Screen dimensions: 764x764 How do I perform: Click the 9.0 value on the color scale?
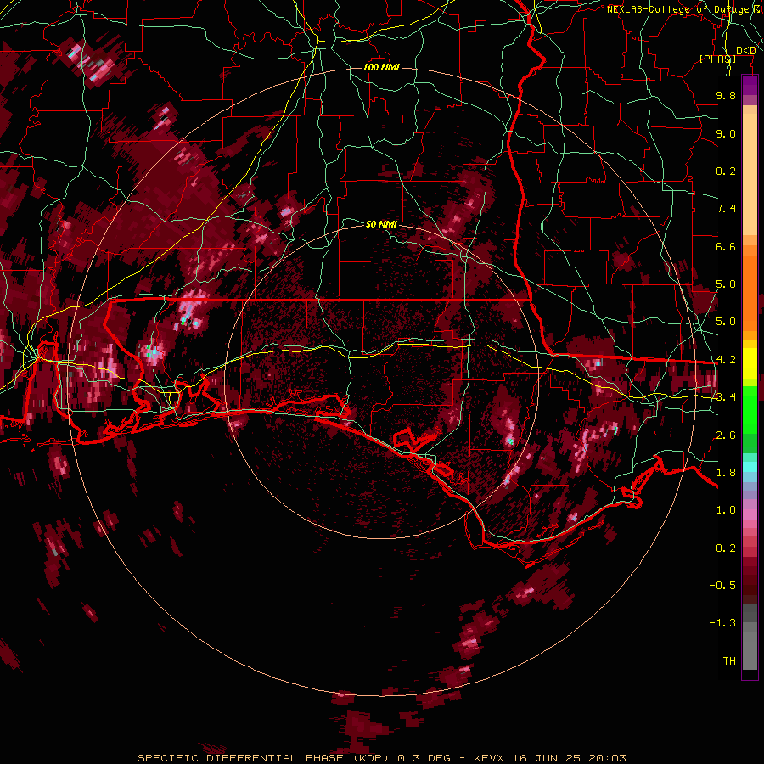click(726, 133)
